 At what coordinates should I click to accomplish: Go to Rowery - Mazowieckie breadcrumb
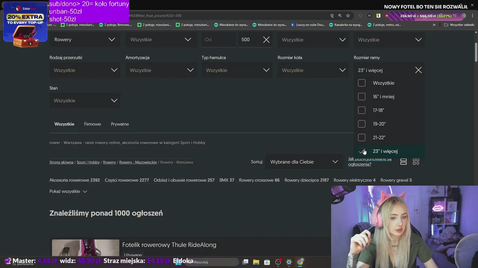click(138, 162)
